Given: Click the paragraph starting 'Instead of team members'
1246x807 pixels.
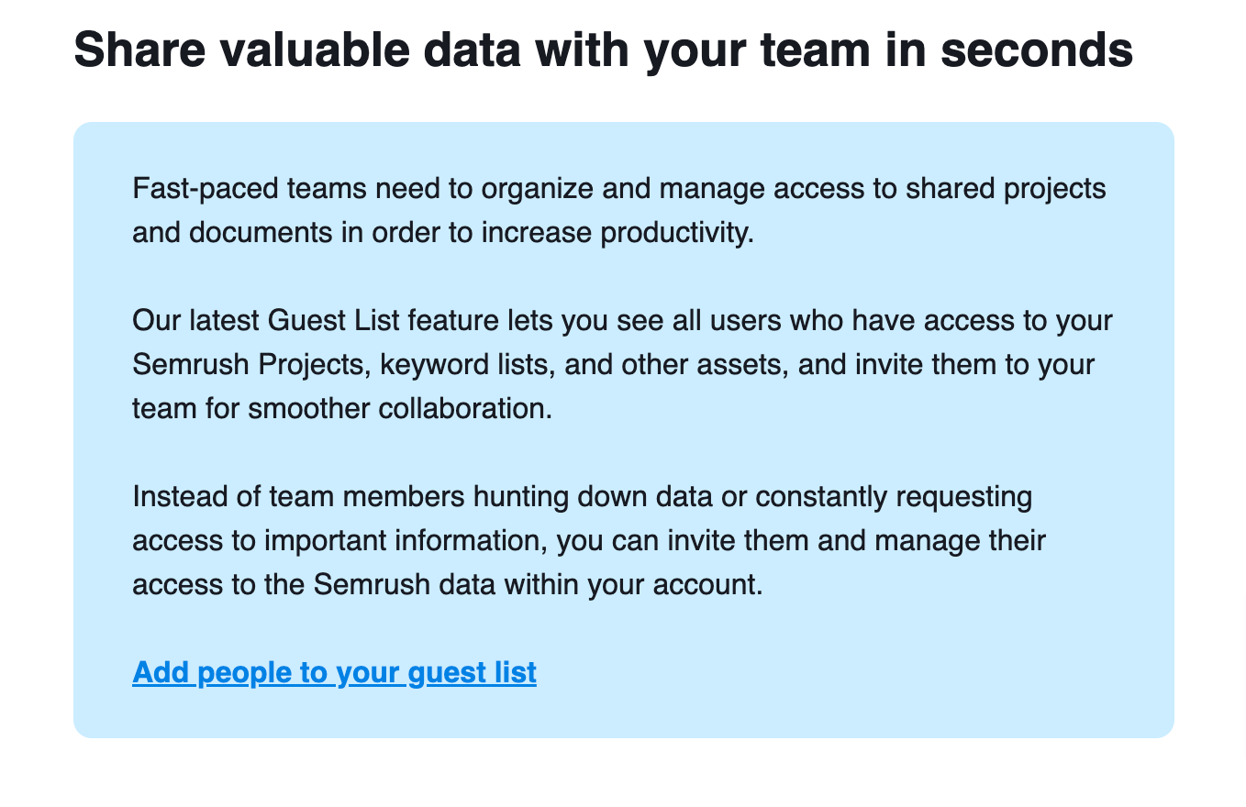Looking at the screenshot, I should [589, 541].
